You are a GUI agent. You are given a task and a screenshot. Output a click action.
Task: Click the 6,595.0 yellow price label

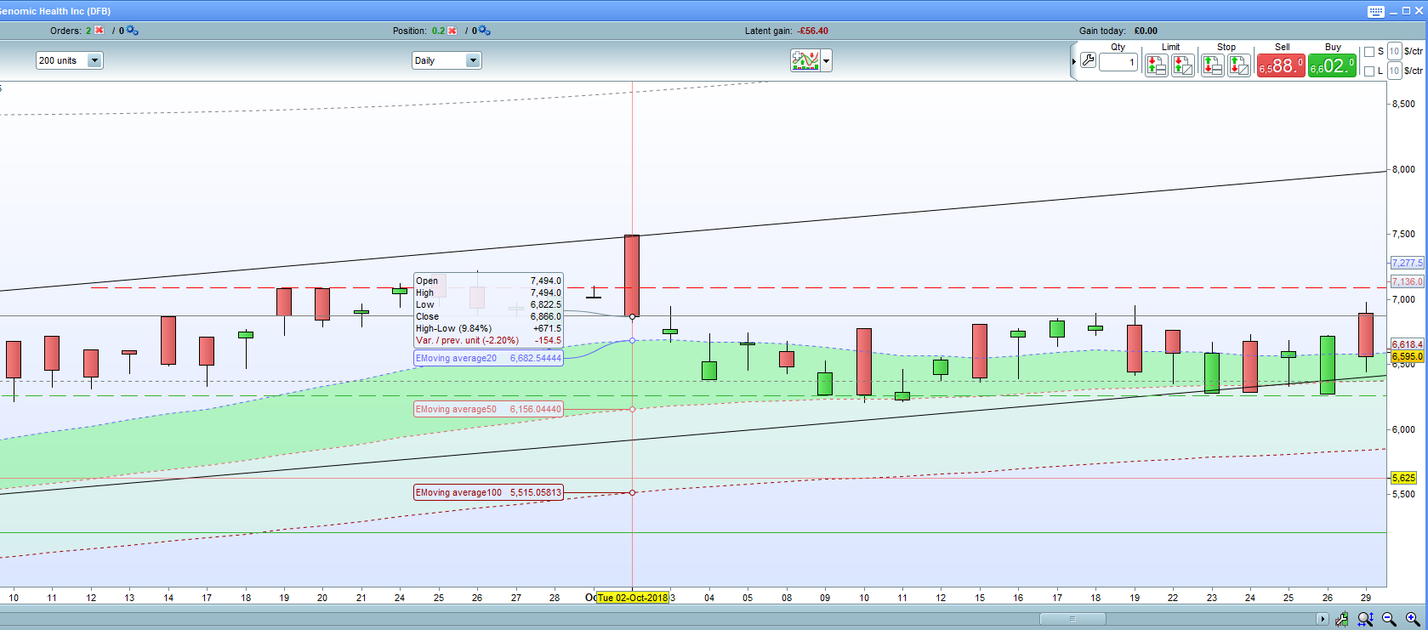[x=1407, y=356]
